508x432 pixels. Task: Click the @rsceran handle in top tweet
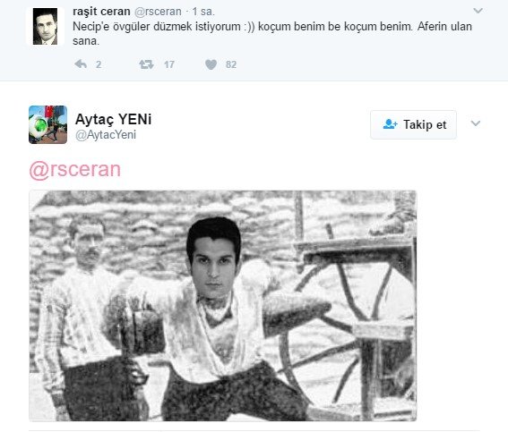click(158, 12)
